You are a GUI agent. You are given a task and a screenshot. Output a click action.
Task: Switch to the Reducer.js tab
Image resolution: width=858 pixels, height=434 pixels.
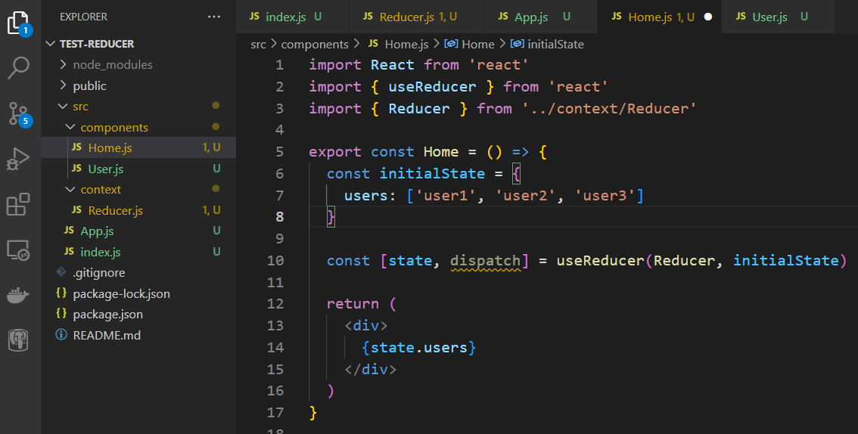click(417, 17)
